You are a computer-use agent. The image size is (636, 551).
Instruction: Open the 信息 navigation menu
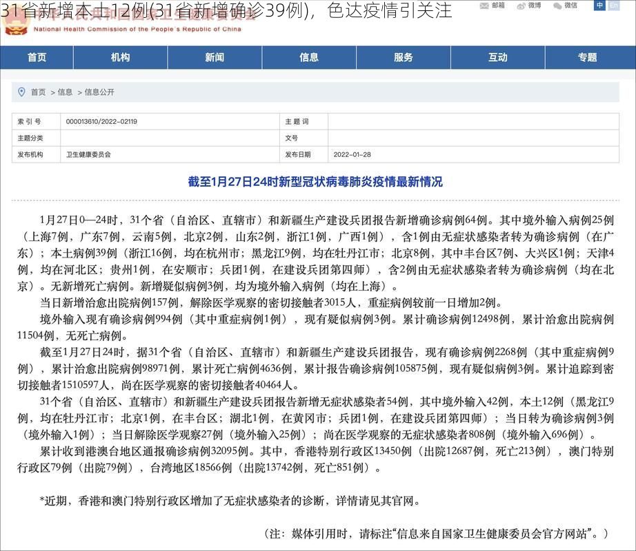(308, 58)
